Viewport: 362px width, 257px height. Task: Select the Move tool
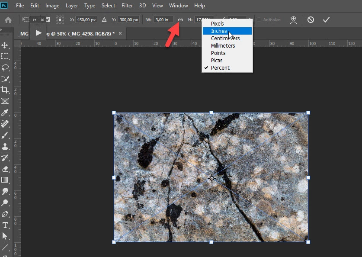[x=5, y=45]
